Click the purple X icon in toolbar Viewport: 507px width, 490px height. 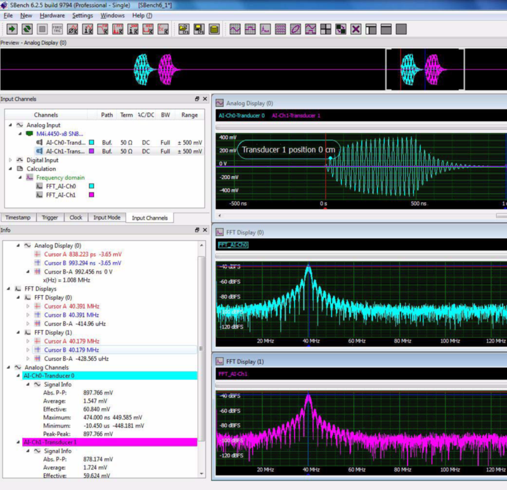[x=356, y=29]
